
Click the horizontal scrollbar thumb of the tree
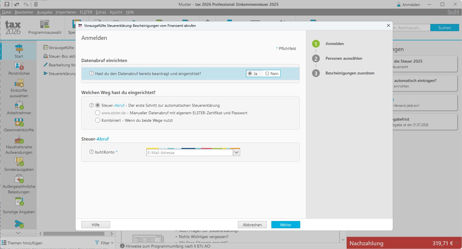74,234
